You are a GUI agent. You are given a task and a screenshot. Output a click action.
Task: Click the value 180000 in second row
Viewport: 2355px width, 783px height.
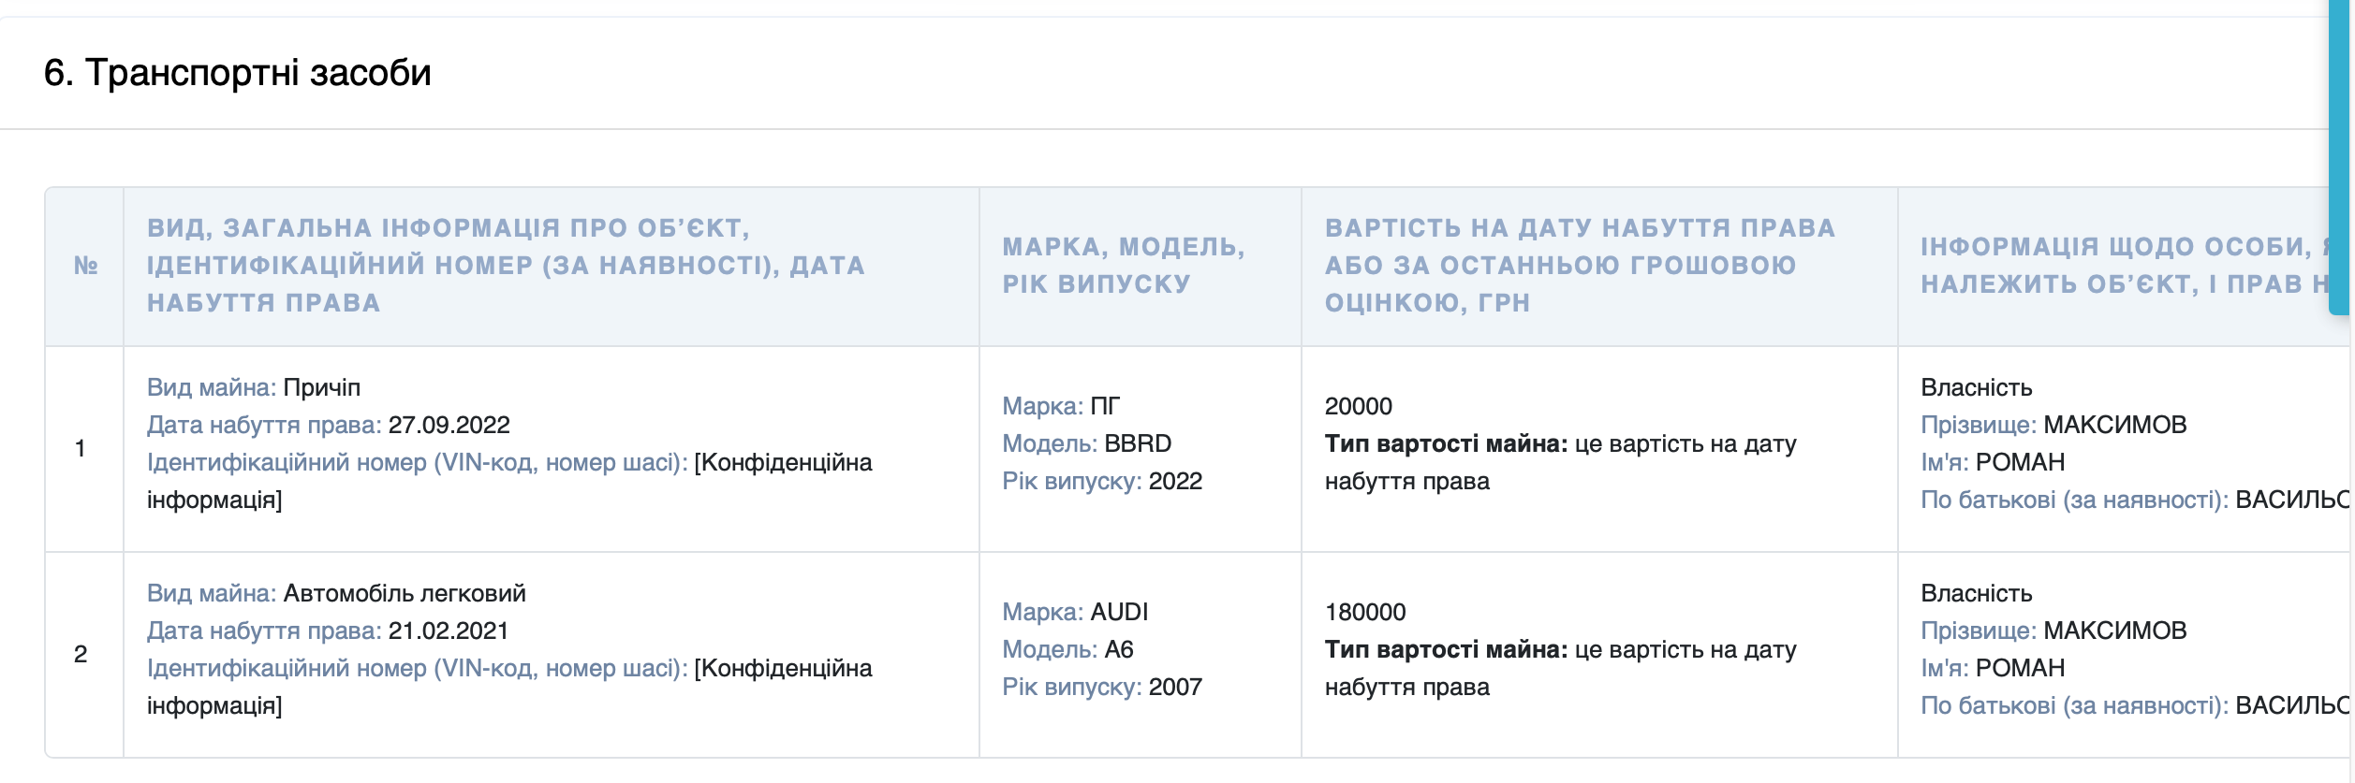1364,612
